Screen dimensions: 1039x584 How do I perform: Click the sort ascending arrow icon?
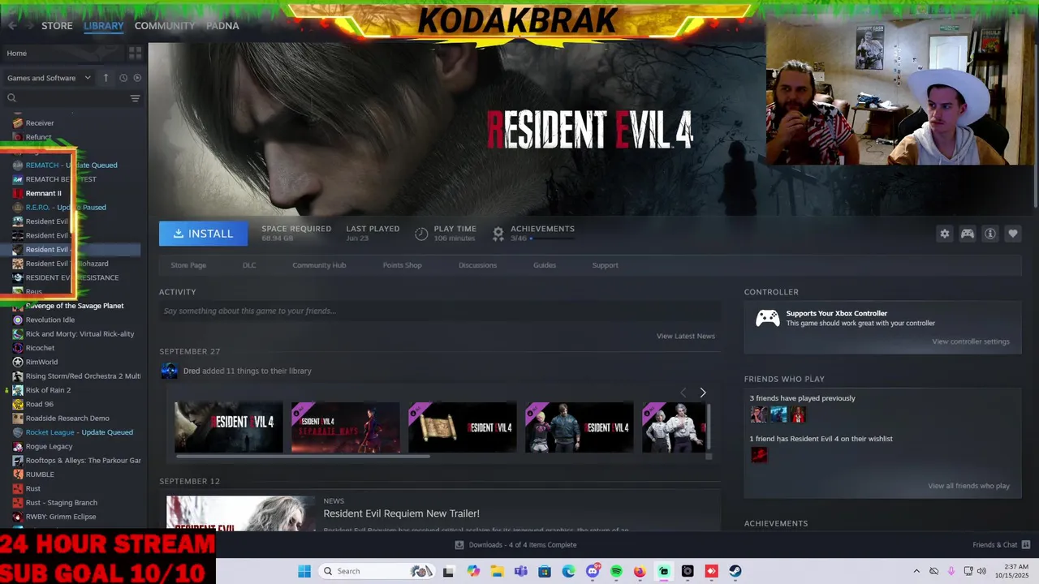coord(106,78)
